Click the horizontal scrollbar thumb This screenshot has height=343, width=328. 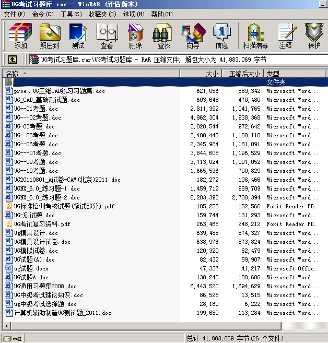coord(146,326)
